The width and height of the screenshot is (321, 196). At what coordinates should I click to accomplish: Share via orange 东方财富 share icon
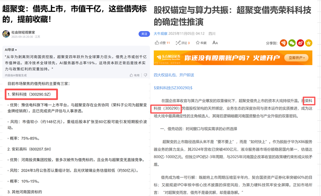tap(283, 43)
